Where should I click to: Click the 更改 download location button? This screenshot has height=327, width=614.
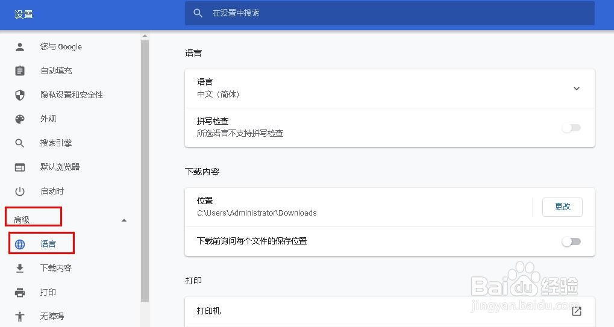[562, 207]
